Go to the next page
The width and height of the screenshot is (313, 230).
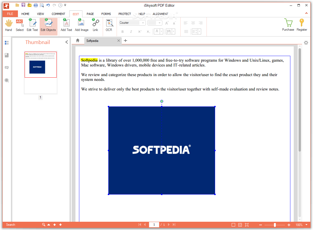coord(169,225)
